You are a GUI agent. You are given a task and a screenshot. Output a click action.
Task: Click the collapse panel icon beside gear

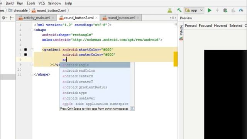click(12, 18)
